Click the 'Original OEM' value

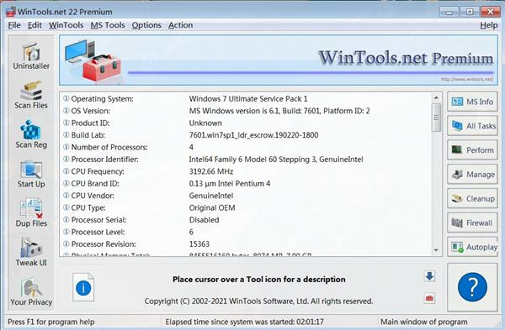pos(212,208)
